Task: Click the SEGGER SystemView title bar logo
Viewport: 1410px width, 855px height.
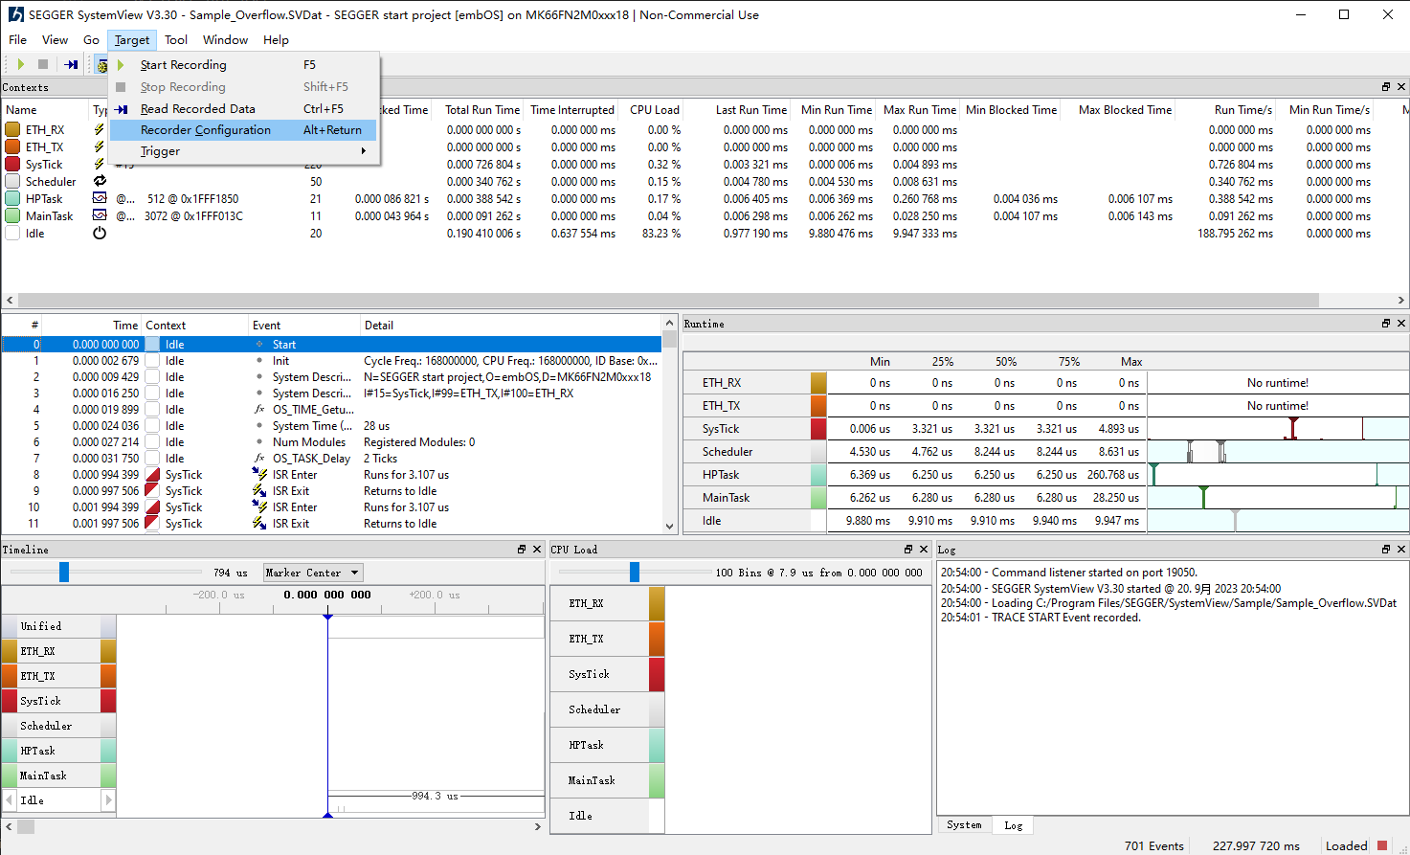Action: (15, 14)
